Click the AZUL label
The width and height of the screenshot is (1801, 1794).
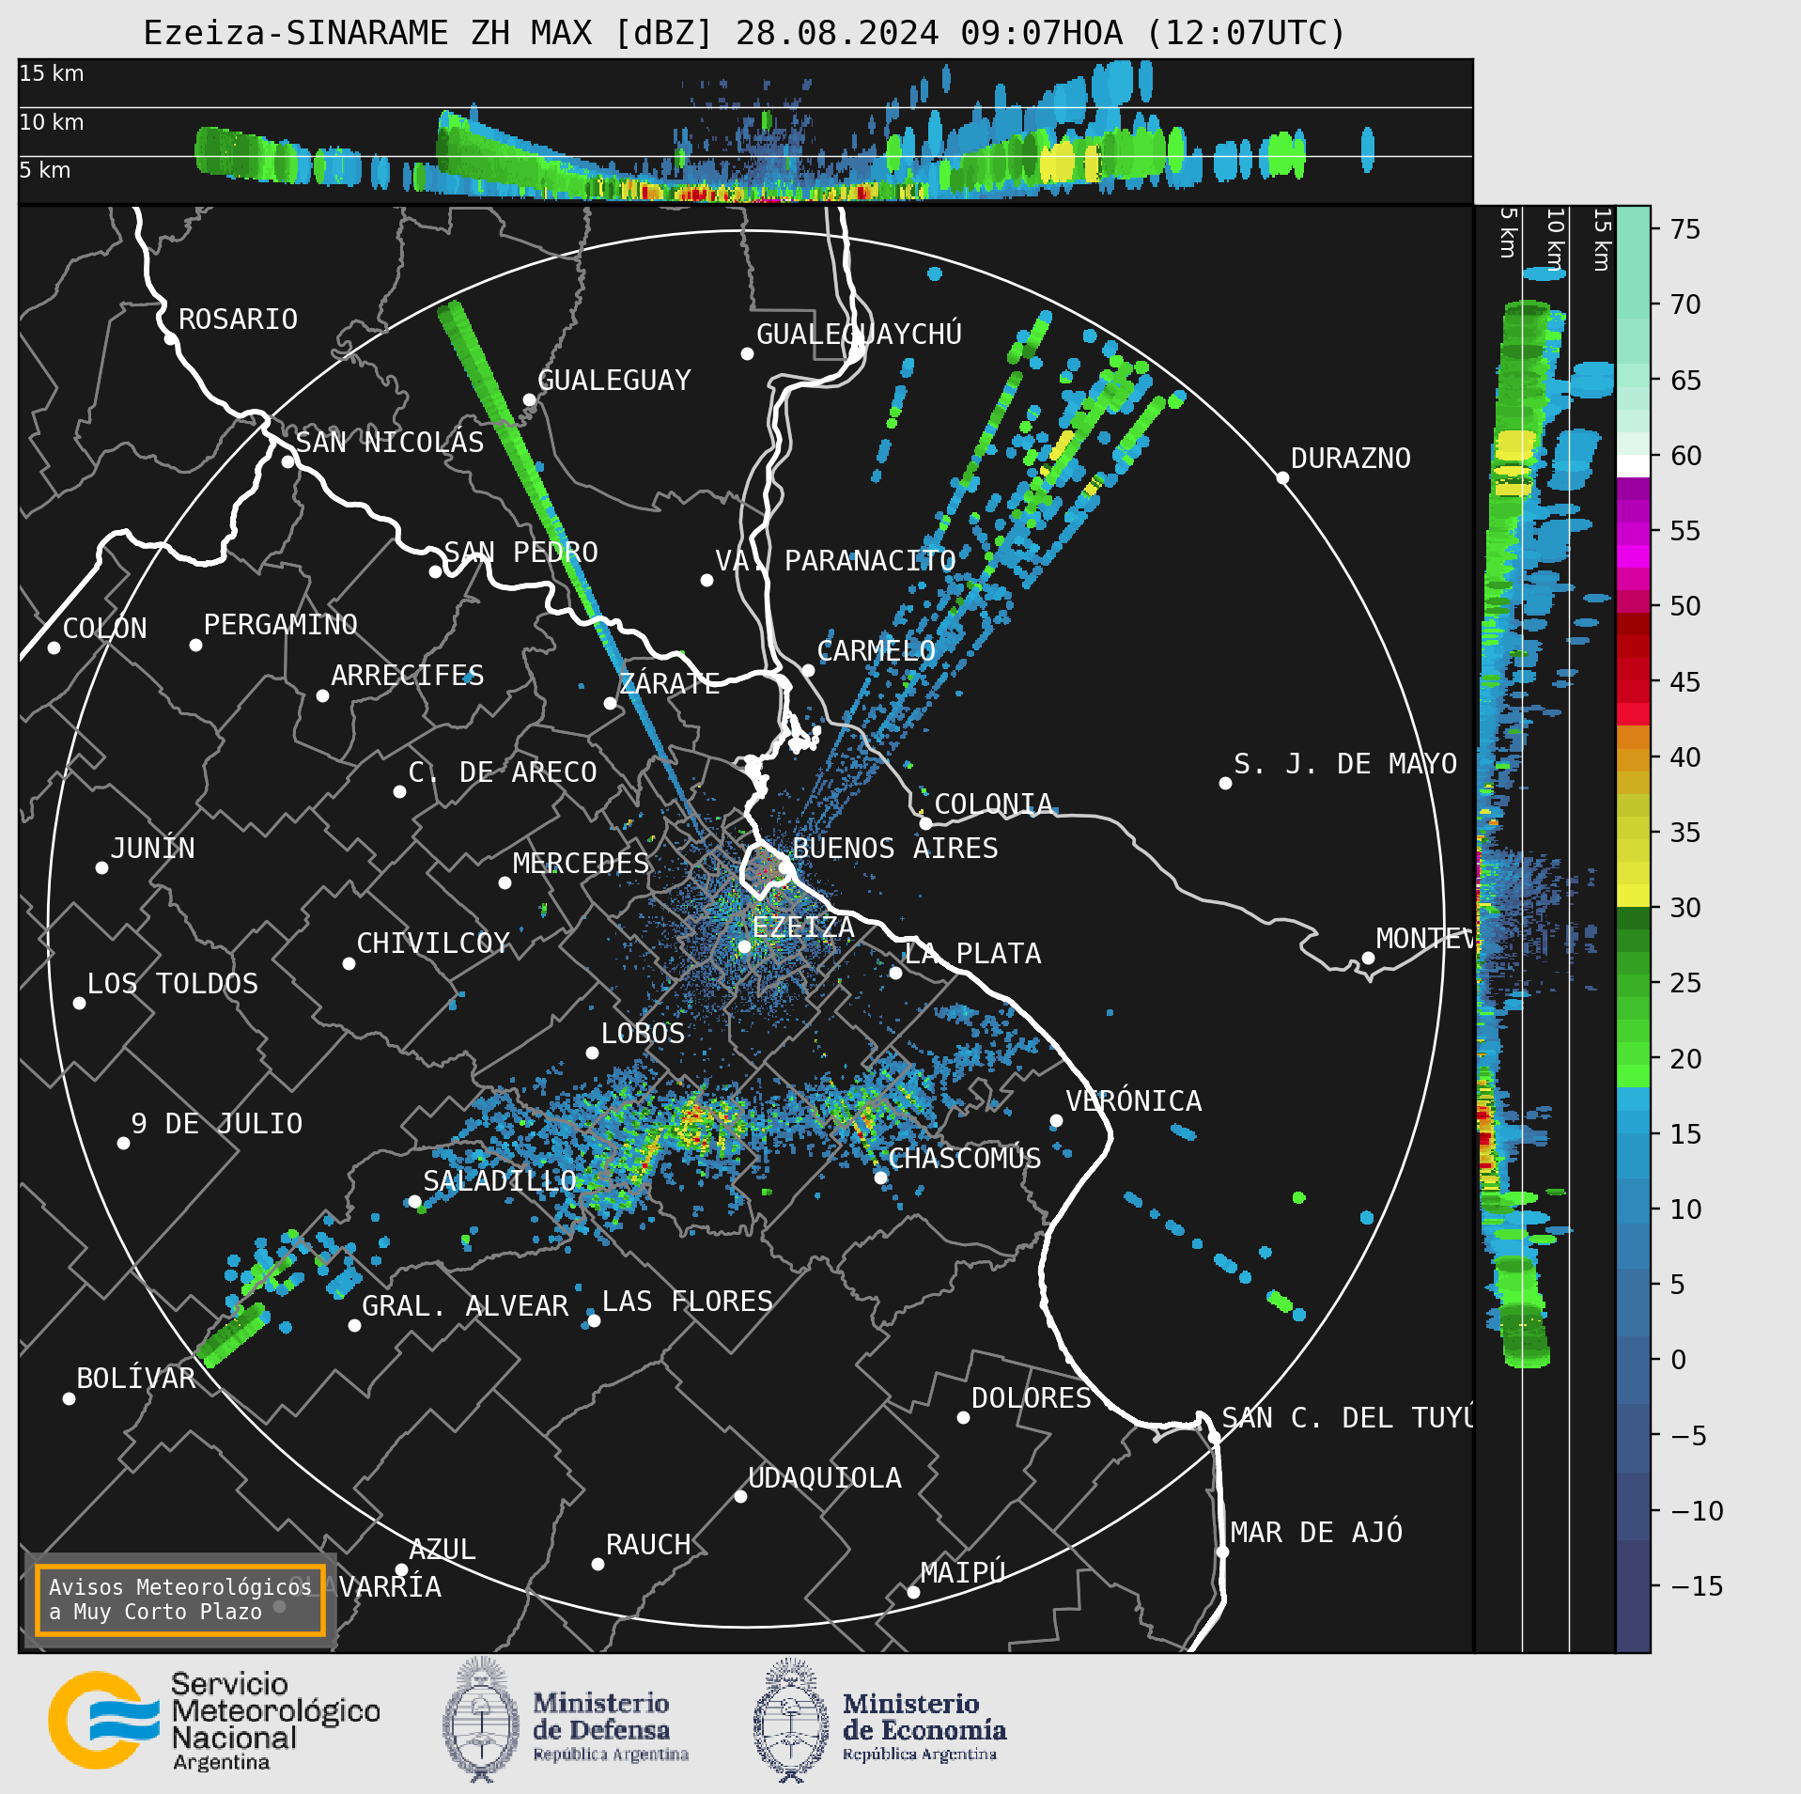[x=442, y=1550]
